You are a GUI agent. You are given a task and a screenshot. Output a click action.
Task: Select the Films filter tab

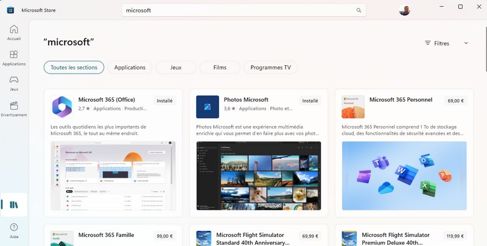click(x=220, y=68)
